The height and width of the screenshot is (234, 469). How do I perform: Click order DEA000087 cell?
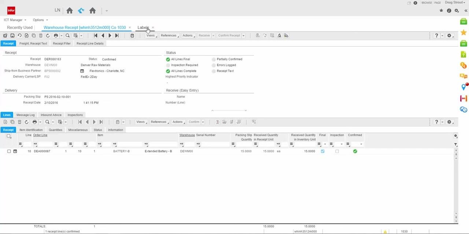coord(42,151)
